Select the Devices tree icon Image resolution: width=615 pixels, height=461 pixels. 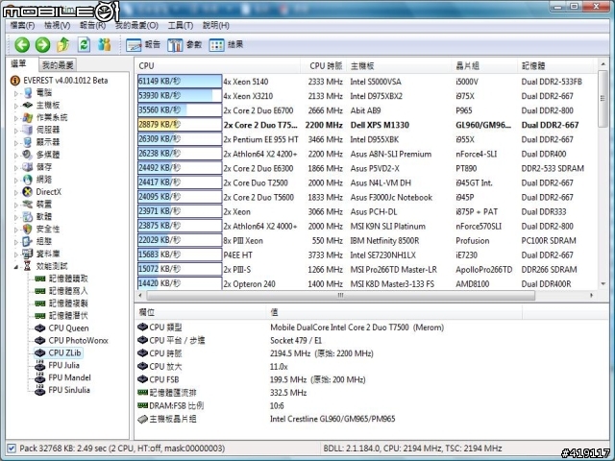28,205
